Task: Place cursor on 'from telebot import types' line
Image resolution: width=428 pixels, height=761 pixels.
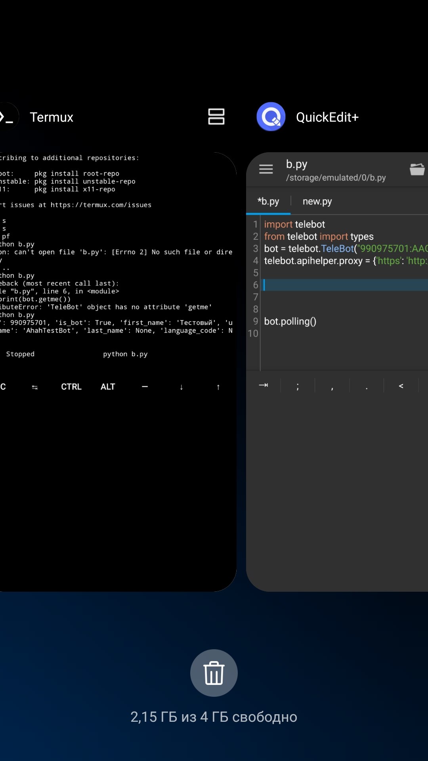Action: (319, 237)
